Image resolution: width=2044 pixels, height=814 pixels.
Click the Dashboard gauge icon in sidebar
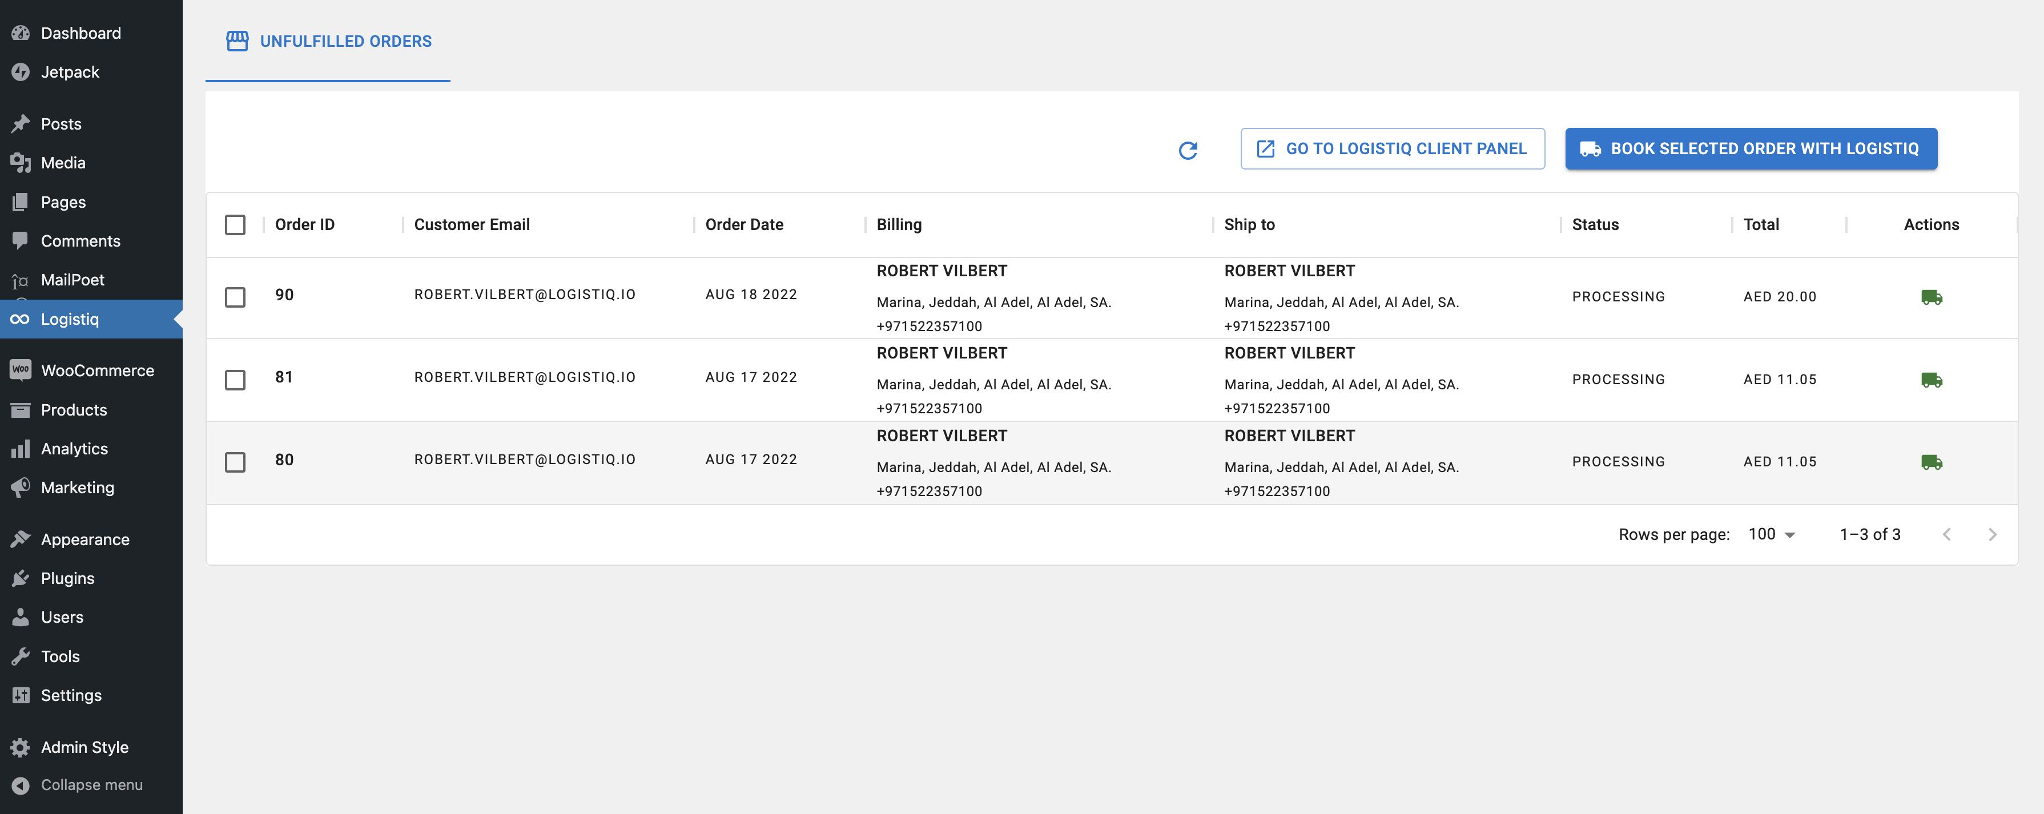[x=21, y=33]
